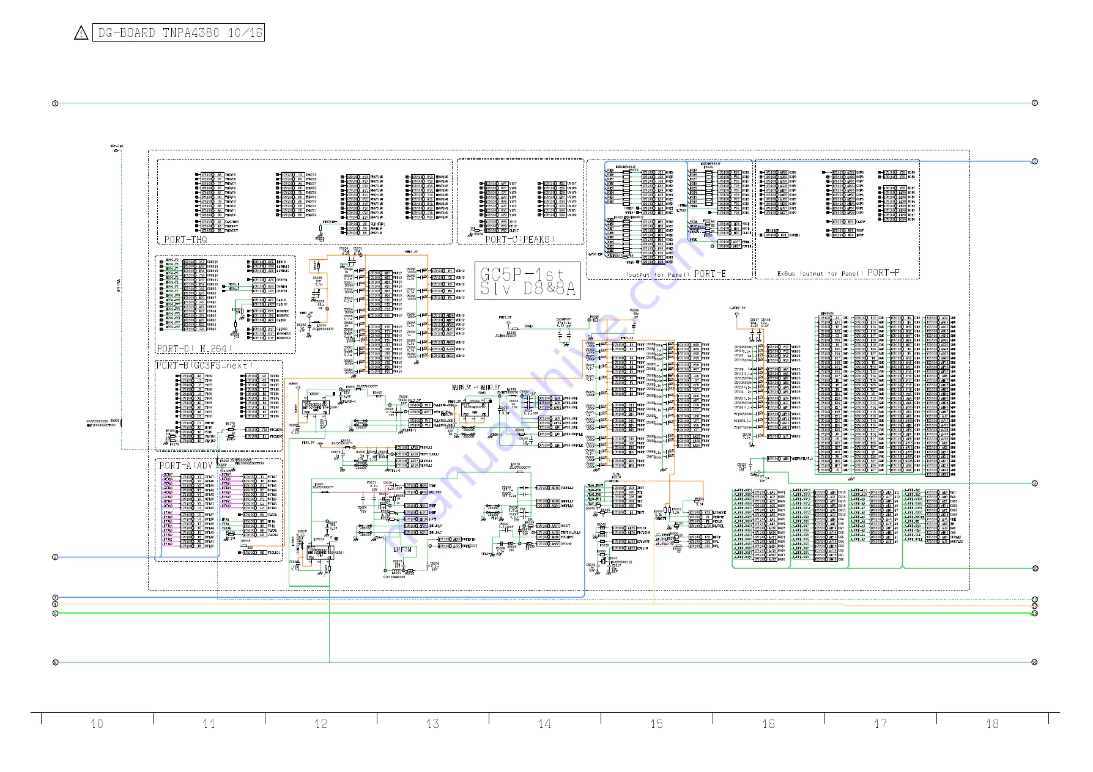Click grid column number 12
Viewport: 1093px width, 772px height.
(320, 724)
